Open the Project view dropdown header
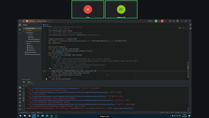 25,25
